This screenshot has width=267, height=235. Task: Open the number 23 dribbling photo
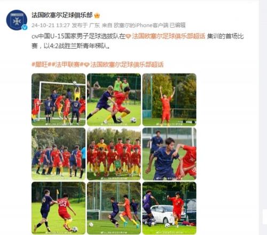click(x=59, y=208)
